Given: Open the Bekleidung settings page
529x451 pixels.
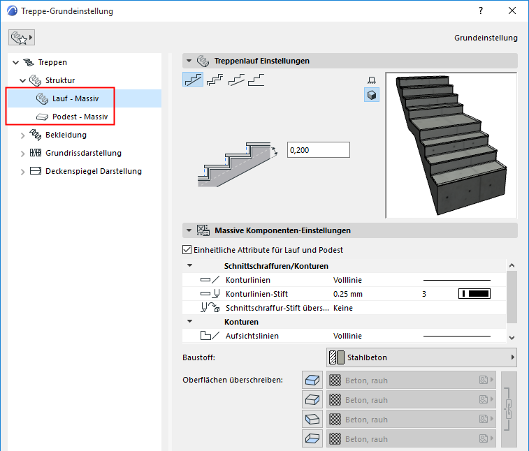Looking at the screenshot, I should [x=66, y=135].
